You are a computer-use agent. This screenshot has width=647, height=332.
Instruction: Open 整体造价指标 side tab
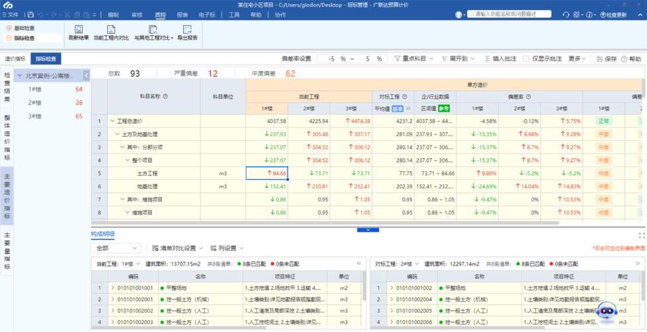point(7,137)
